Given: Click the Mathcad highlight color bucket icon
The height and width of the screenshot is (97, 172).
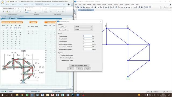Looking at the screenshot, I should pos(7,11).
